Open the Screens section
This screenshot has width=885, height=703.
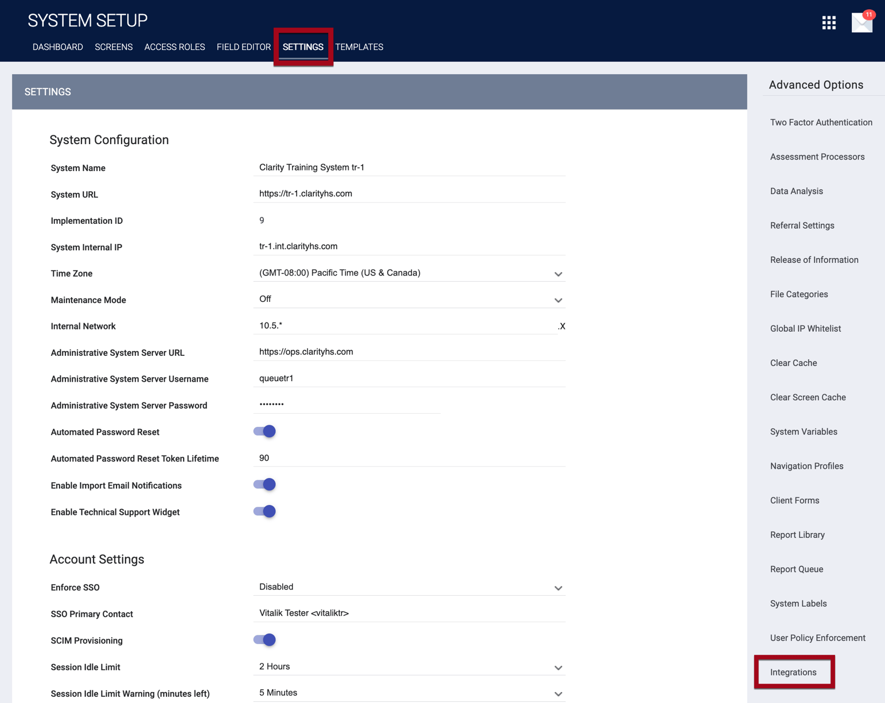[x=114, y=47]
